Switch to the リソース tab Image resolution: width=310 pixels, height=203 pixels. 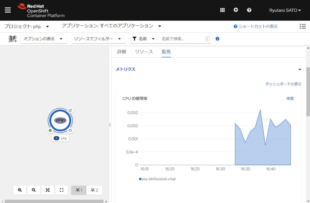tap(143, 52)
